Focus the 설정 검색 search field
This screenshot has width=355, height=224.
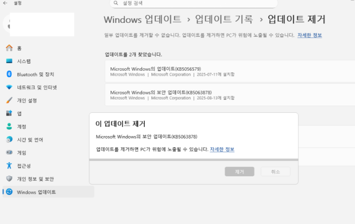pyautogui.click(x=194, y=3)
